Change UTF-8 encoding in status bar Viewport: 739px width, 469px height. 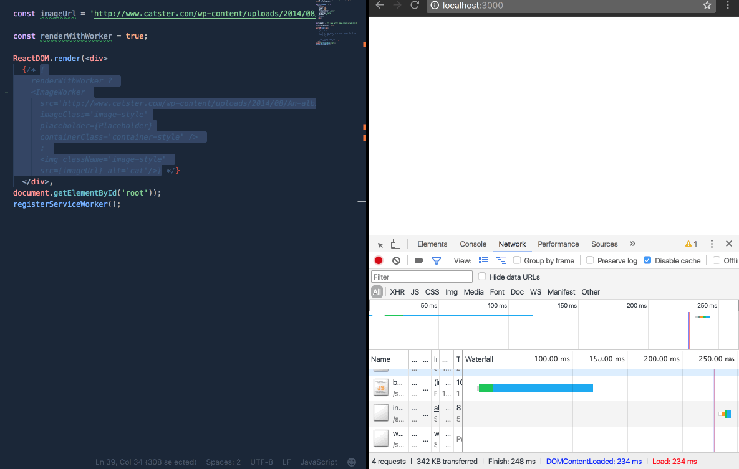(261, 462)
